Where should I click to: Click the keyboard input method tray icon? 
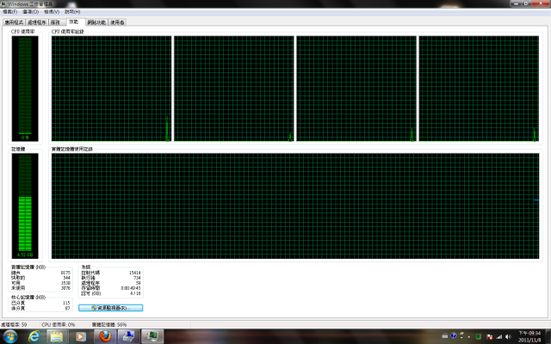[x=445, y=336]
